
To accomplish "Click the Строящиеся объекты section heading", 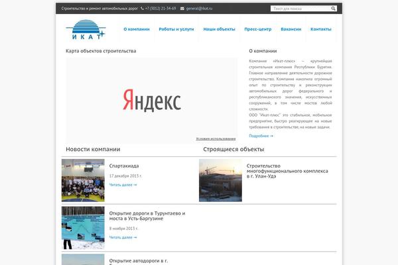I will [233, 149].
